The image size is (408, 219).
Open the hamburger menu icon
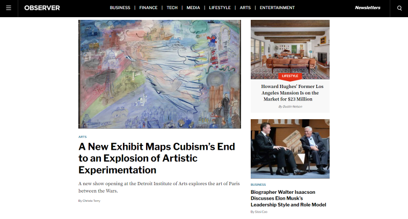pyautogui.click(x=9, y=8)
